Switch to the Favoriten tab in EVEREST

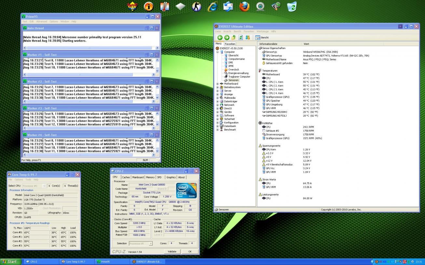[x=230, y=44]
